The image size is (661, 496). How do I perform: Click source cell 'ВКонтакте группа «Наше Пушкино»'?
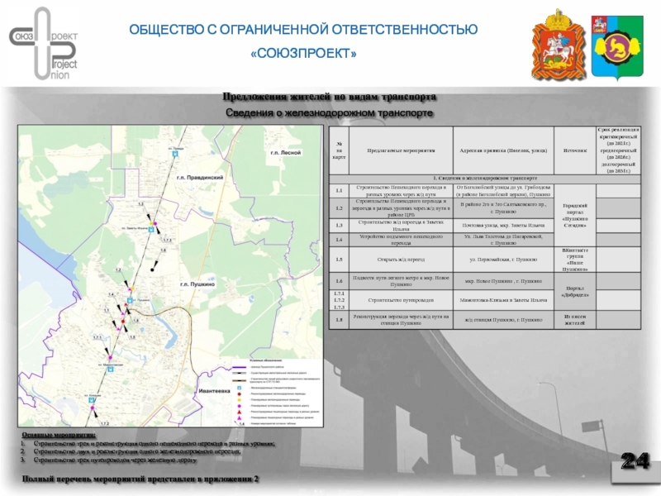(x=575, y=260)
